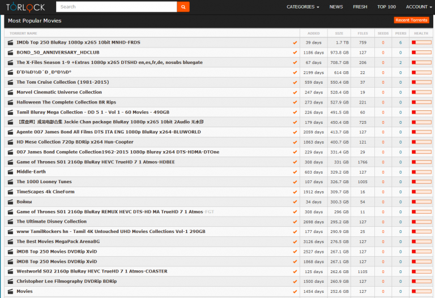Click the movie icon beside IMDb Top 250 BluRay

tap(10, 42)
